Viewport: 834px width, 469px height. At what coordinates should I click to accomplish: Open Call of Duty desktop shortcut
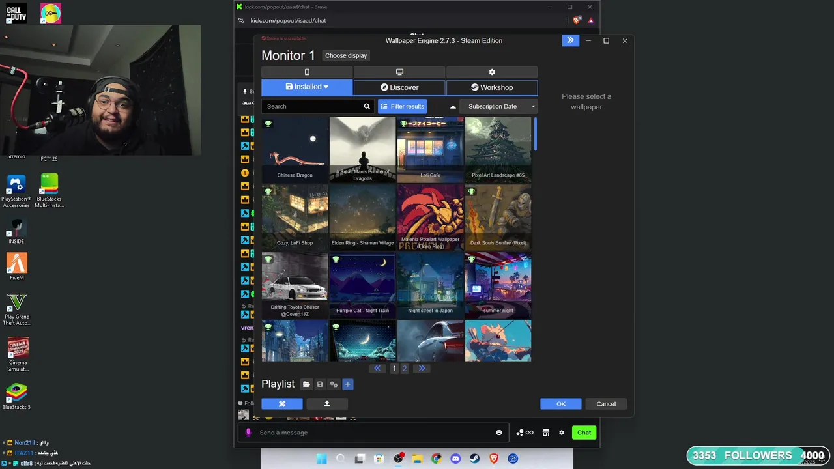[x=16, y=13]
